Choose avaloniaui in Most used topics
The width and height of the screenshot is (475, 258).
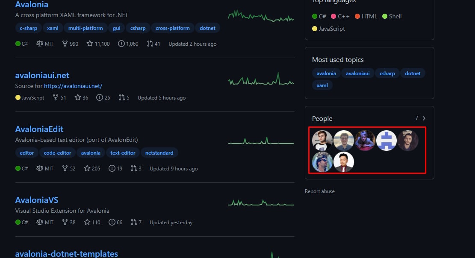tap(358, 73)
